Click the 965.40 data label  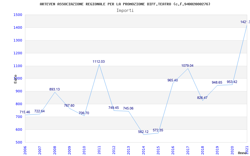tap(173, 80)
